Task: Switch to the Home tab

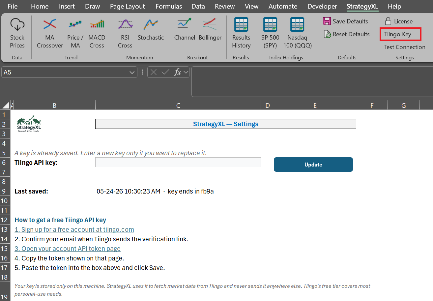Action: pos(40,6)
